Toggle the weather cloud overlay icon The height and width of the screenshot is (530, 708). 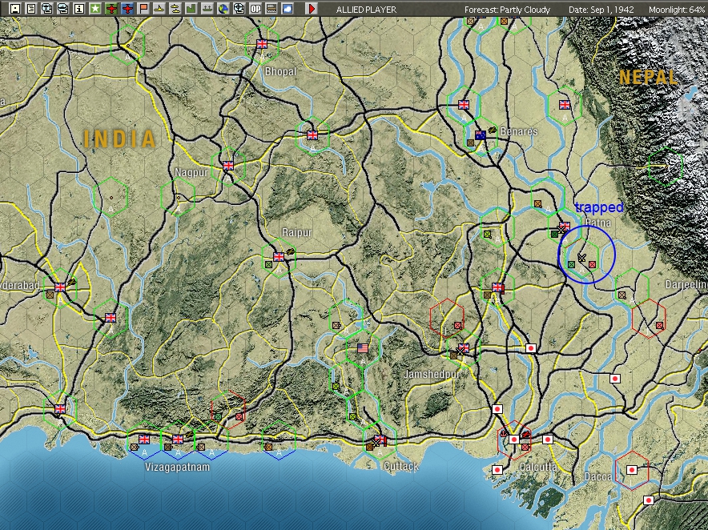tap(288, 9)
